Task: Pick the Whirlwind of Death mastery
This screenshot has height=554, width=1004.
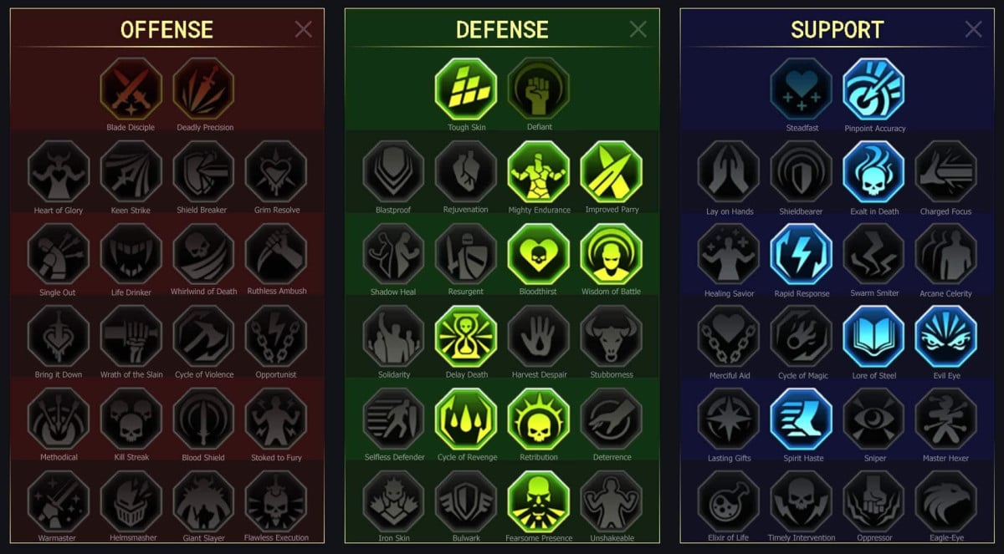Action: pyautogui.click(x=204, y=254)
